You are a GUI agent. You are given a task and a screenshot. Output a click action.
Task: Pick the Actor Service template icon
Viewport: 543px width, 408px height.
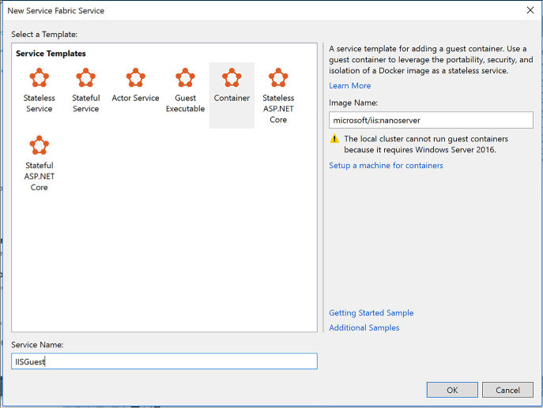(x=135, y=77)
